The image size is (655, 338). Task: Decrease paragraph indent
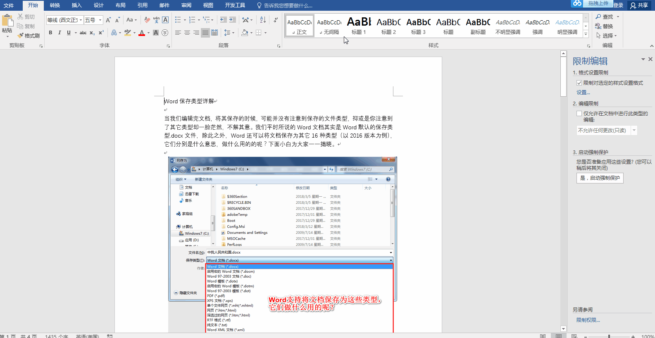click(x=224, y=20)
